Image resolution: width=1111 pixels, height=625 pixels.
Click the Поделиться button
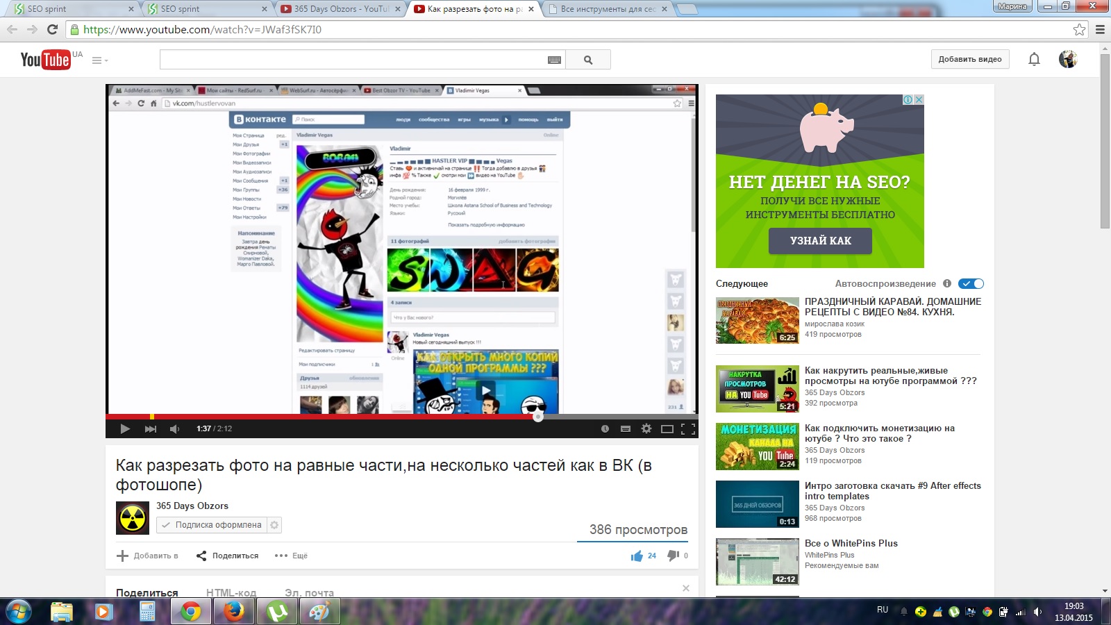pos(227,556)
